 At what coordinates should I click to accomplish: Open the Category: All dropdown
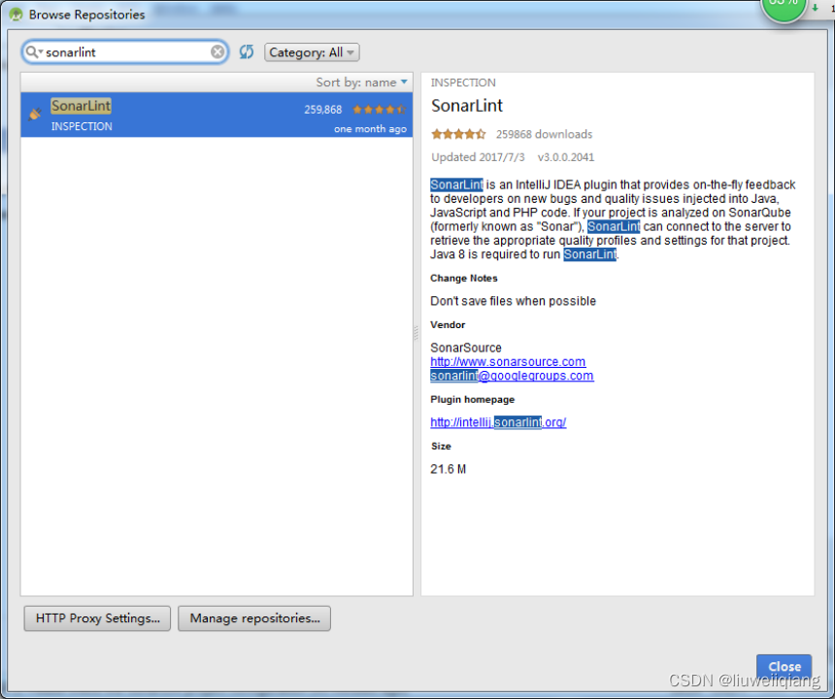tap(312, 52)
